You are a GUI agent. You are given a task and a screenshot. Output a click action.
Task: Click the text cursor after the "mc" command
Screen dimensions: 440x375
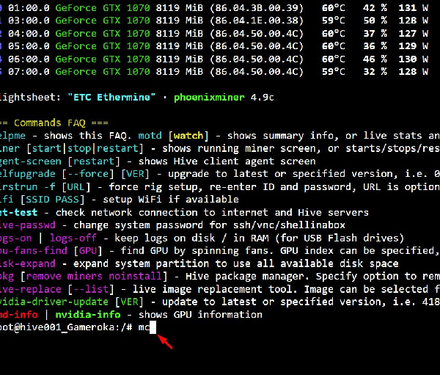(153, 328)
